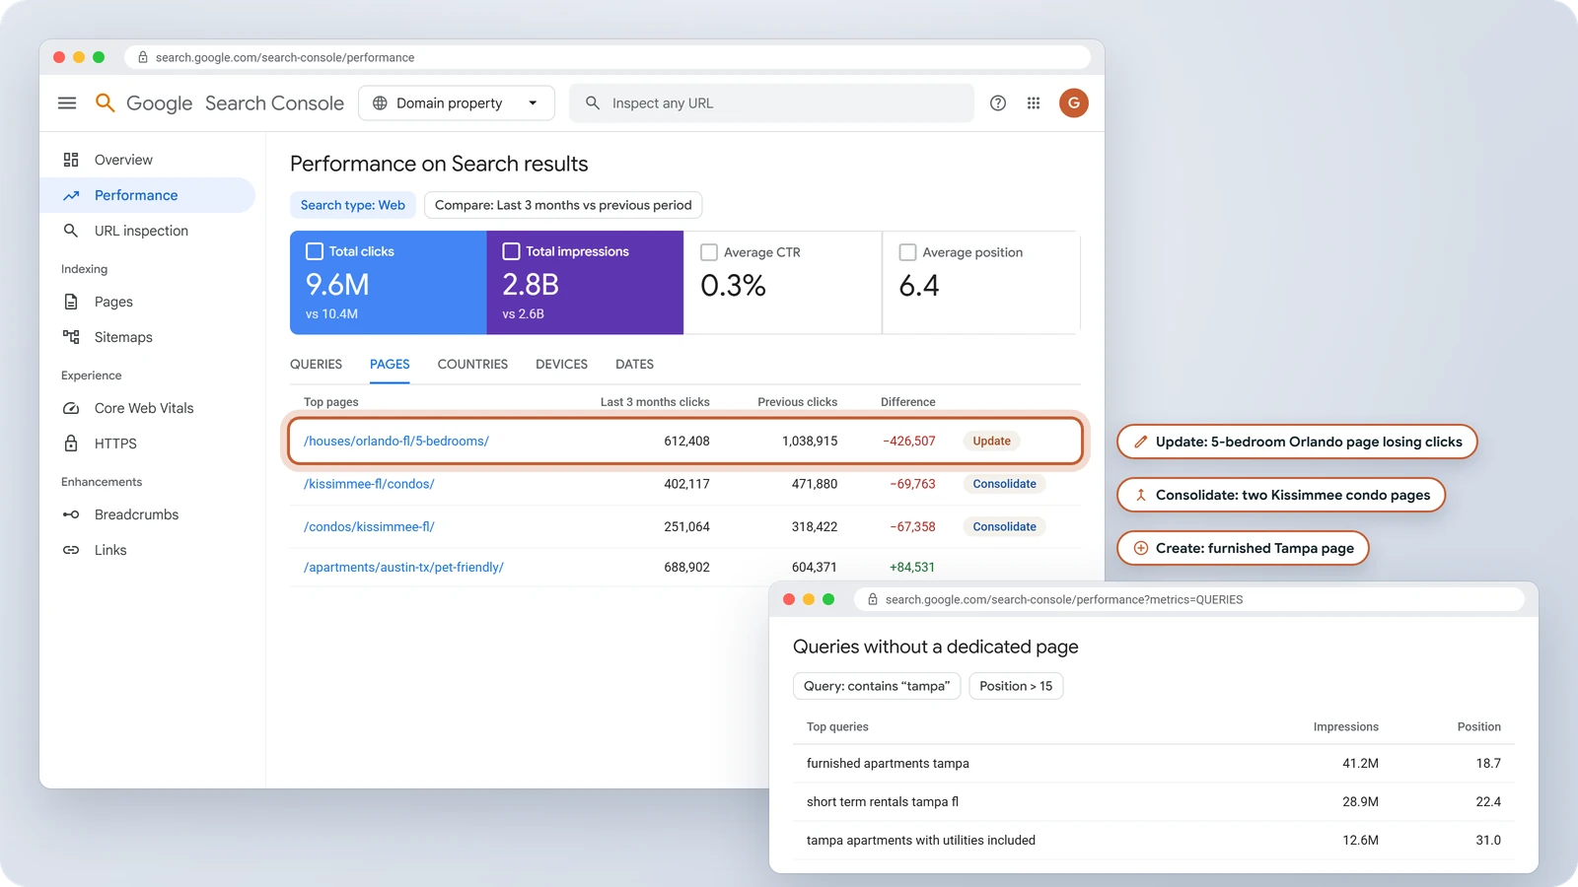Image resolution: width=1578 pixels, height=887 pixels.
Task: Click the URL inspection magnifier icon in sidebar
Action: click(x=71, y=231)
